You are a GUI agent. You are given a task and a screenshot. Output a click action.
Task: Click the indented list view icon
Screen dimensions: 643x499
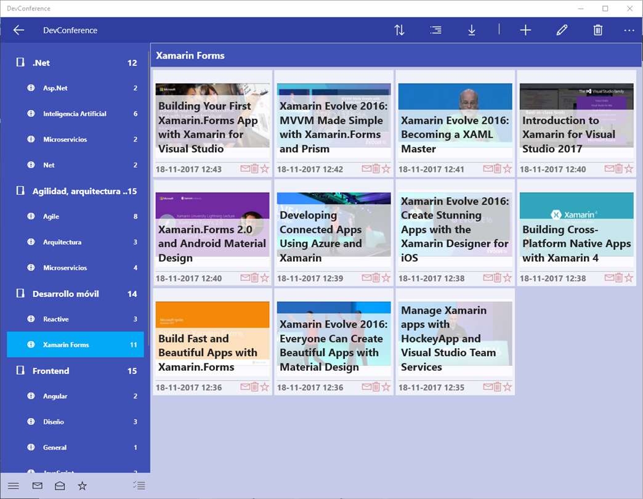click(436, 30)
